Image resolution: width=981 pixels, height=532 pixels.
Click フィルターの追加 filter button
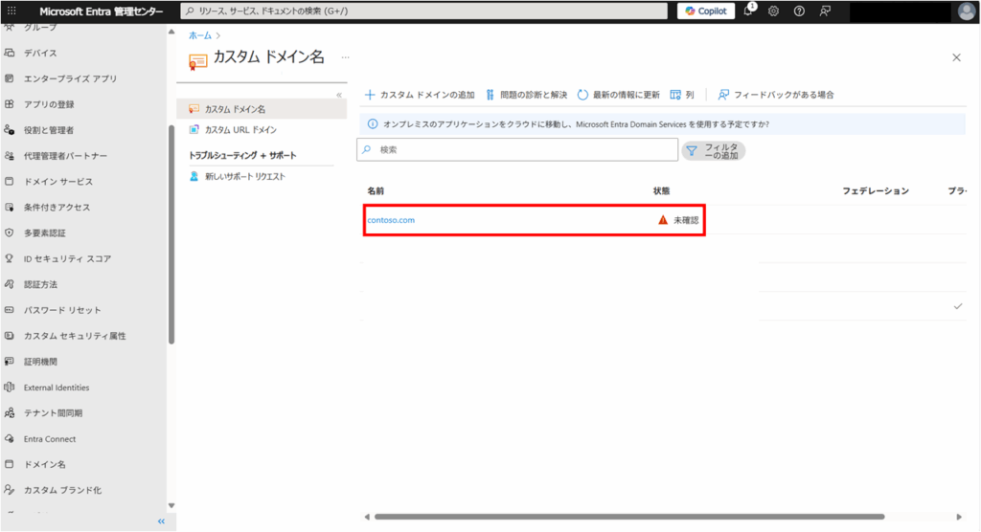(713, 150)
